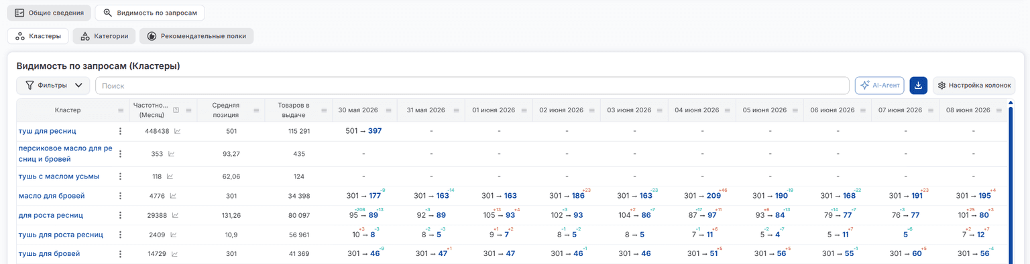Select the Категории tab
The height and width of the screenshot is (264, 1030).
tap(105, 36)
